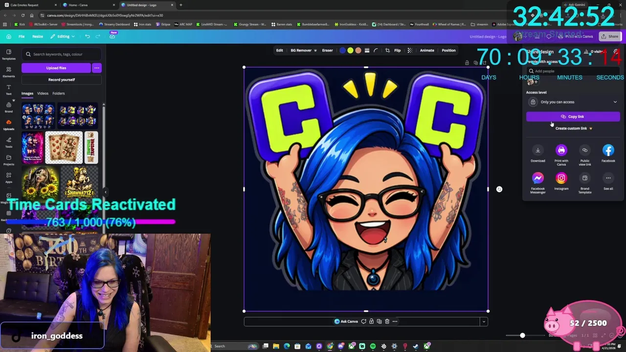626x352 pixels.
Task: Open the corner rounding icon
Action: pos(376,50)
